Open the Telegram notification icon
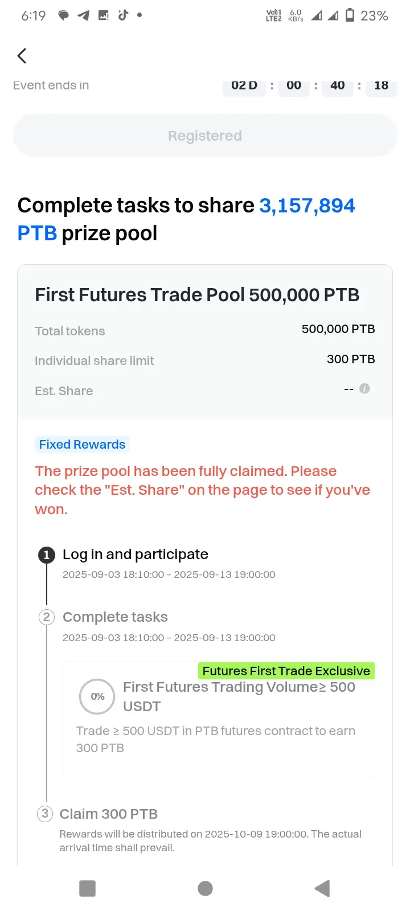This screenshot has height=911, width=410. [x=83, y=15]
